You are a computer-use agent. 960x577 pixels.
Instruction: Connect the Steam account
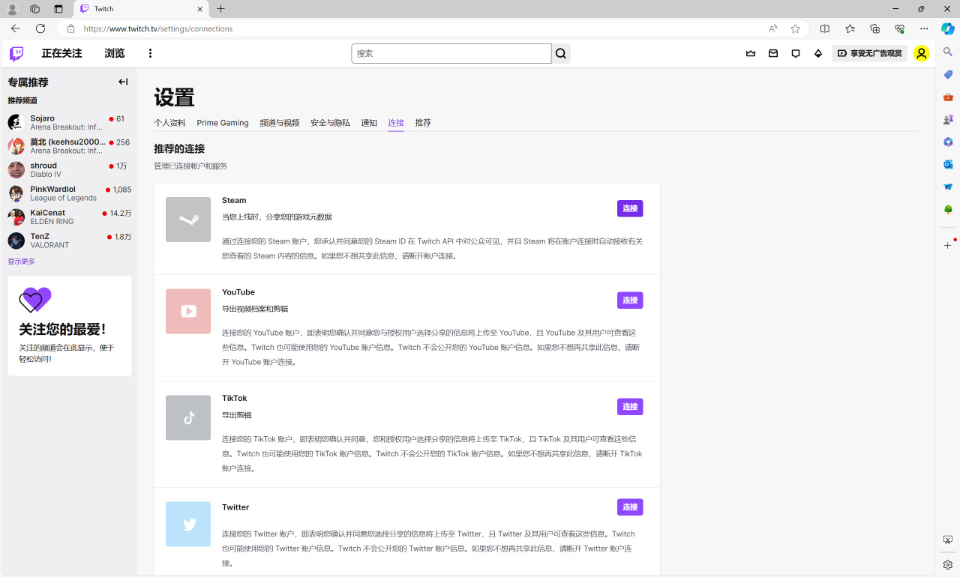[x=630, y=208]
